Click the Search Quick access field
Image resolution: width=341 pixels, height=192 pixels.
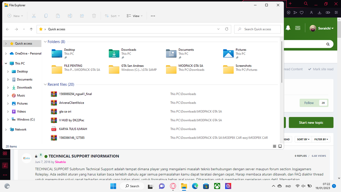(257, 29)
